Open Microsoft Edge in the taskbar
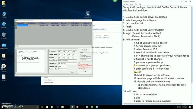The image size is (193, 109). point(58,107)
